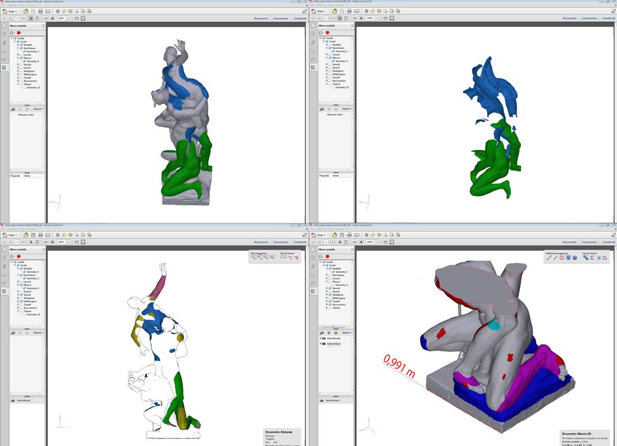This screenshot has height=446, width=617.
Task: Open the Strumenti pane in top-left window
Action: coord(261,18)
